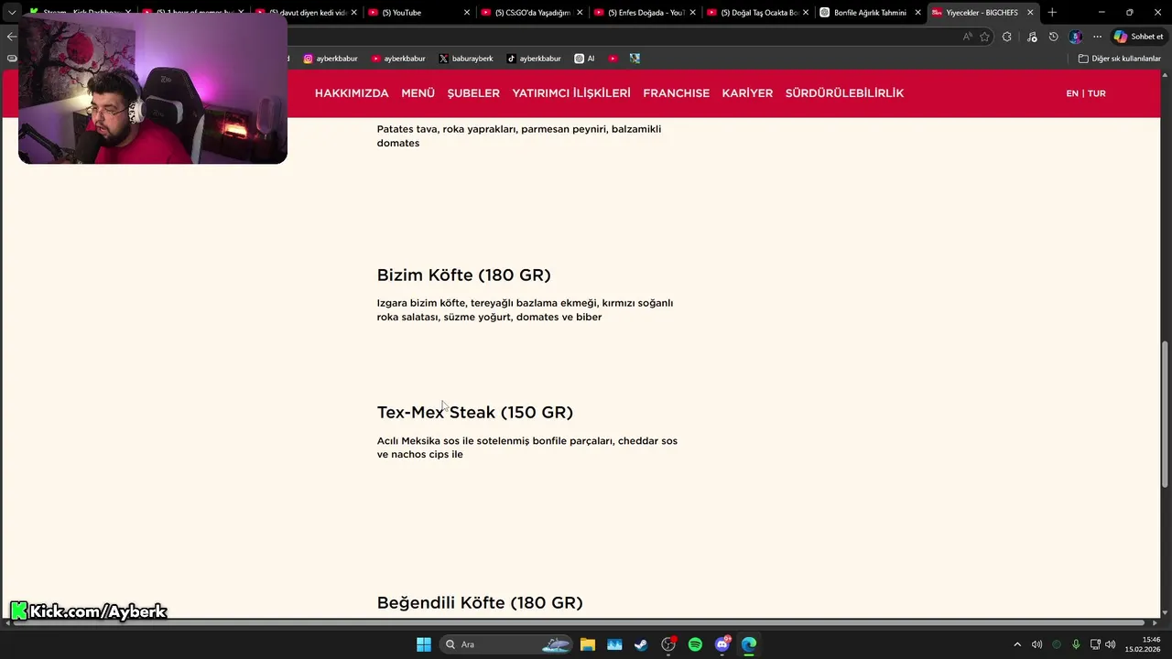Click the Bizim Köfte (180 GR) heading
Image resolution: width=1172 pixels, height=659 pixels.
click(x=463, y=275)
